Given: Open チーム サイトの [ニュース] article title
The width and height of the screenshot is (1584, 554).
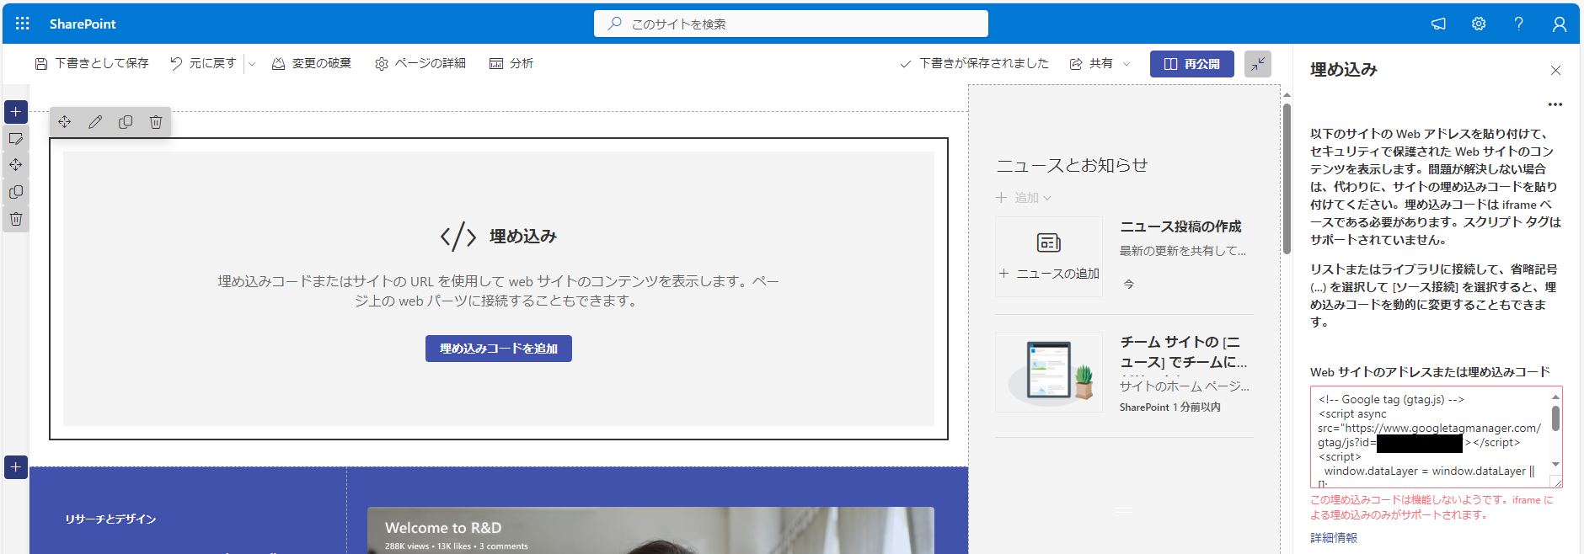Looking at the screenshot, I should coord(1184,352).
